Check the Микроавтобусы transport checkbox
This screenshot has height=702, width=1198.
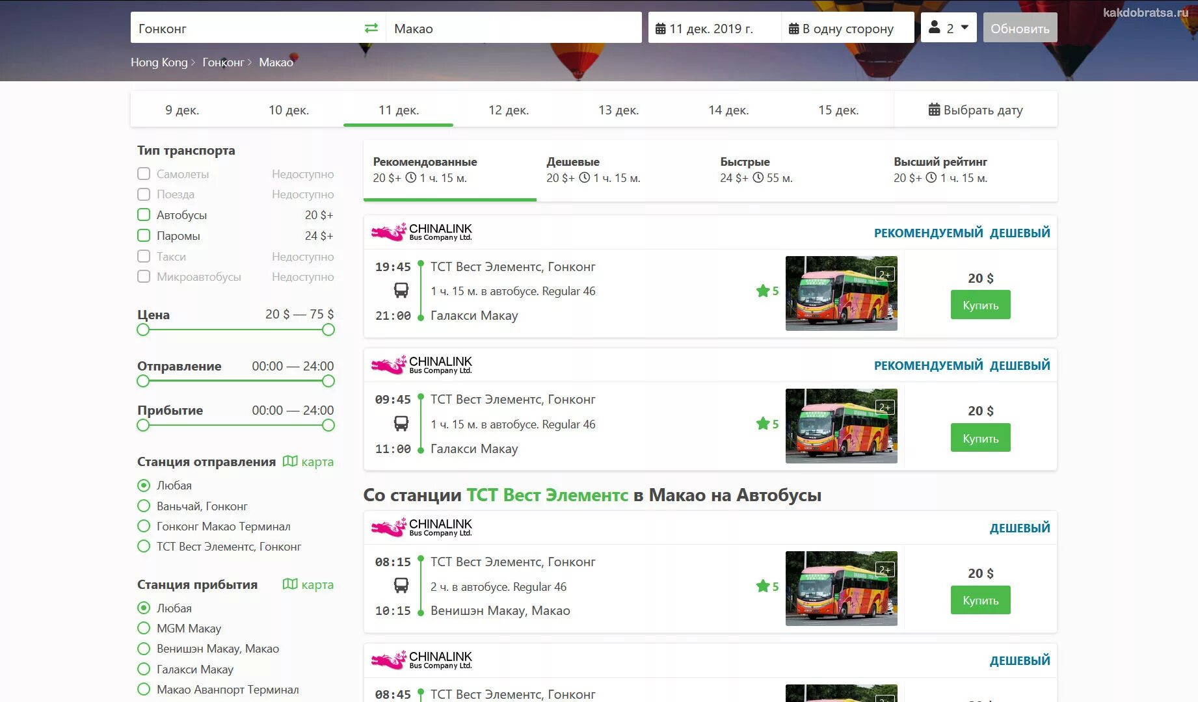[144, 276]
